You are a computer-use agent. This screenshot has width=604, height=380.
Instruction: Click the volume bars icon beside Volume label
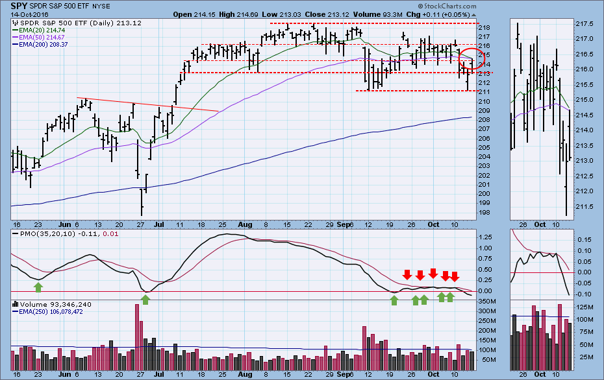click(16, 304)
